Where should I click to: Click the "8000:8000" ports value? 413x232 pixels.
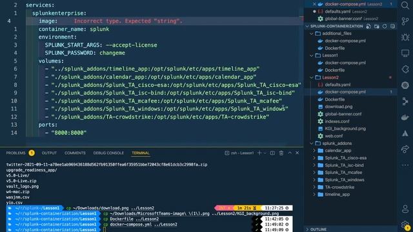[69, 133]
